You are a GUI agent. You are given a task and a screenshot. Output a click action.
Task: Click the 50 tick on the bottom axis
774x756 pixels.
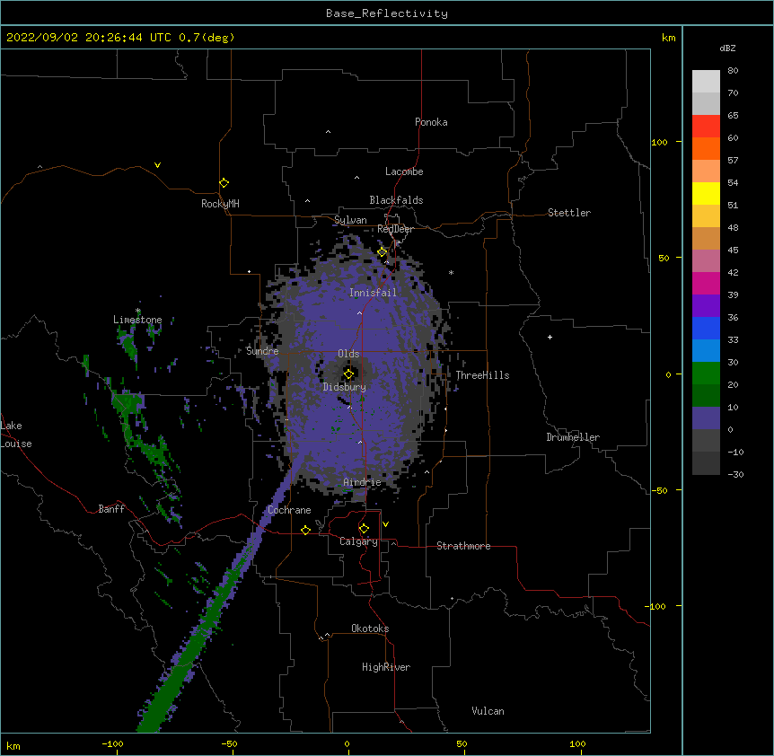tap(462, 743)
